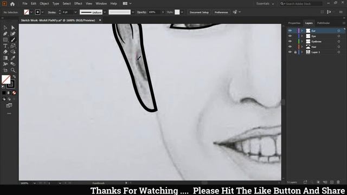Viewport: 347px width, 195px height.
Task: Hide the Ear layer
Action: tap(290, 31)
